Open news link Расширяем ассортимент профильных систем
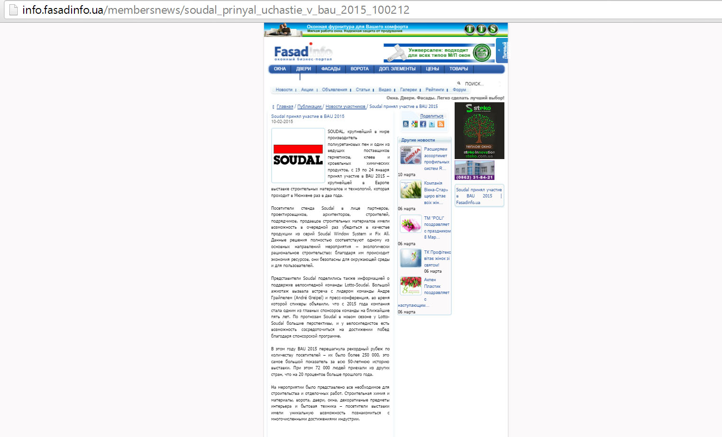This screenshot has width=722, height=437. coord(437,159)
